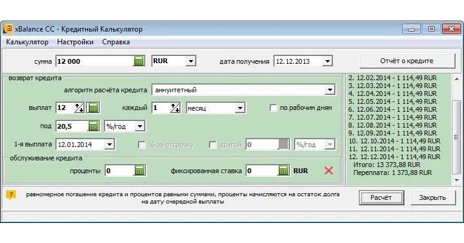
Task: Select payment row 3. 12.03.2014
Action: 393,86
